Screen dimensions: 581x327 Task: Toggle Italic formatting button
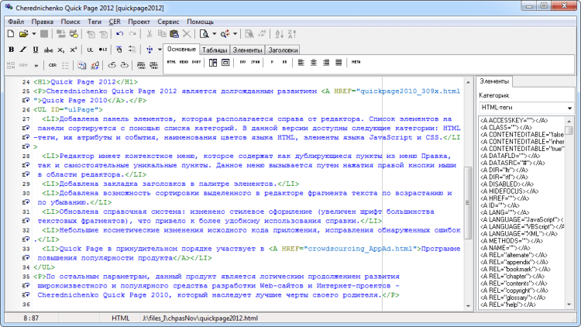tap(23, 50)
